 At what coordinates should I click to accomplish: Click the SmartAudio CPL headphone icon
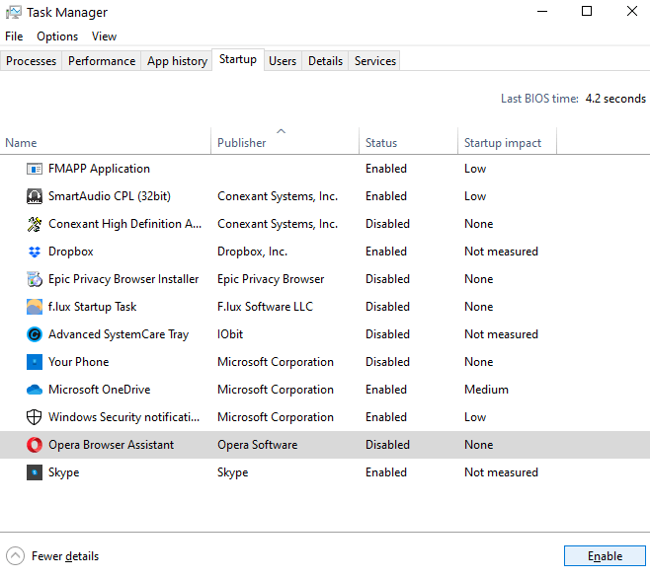[x=35, y=196]
